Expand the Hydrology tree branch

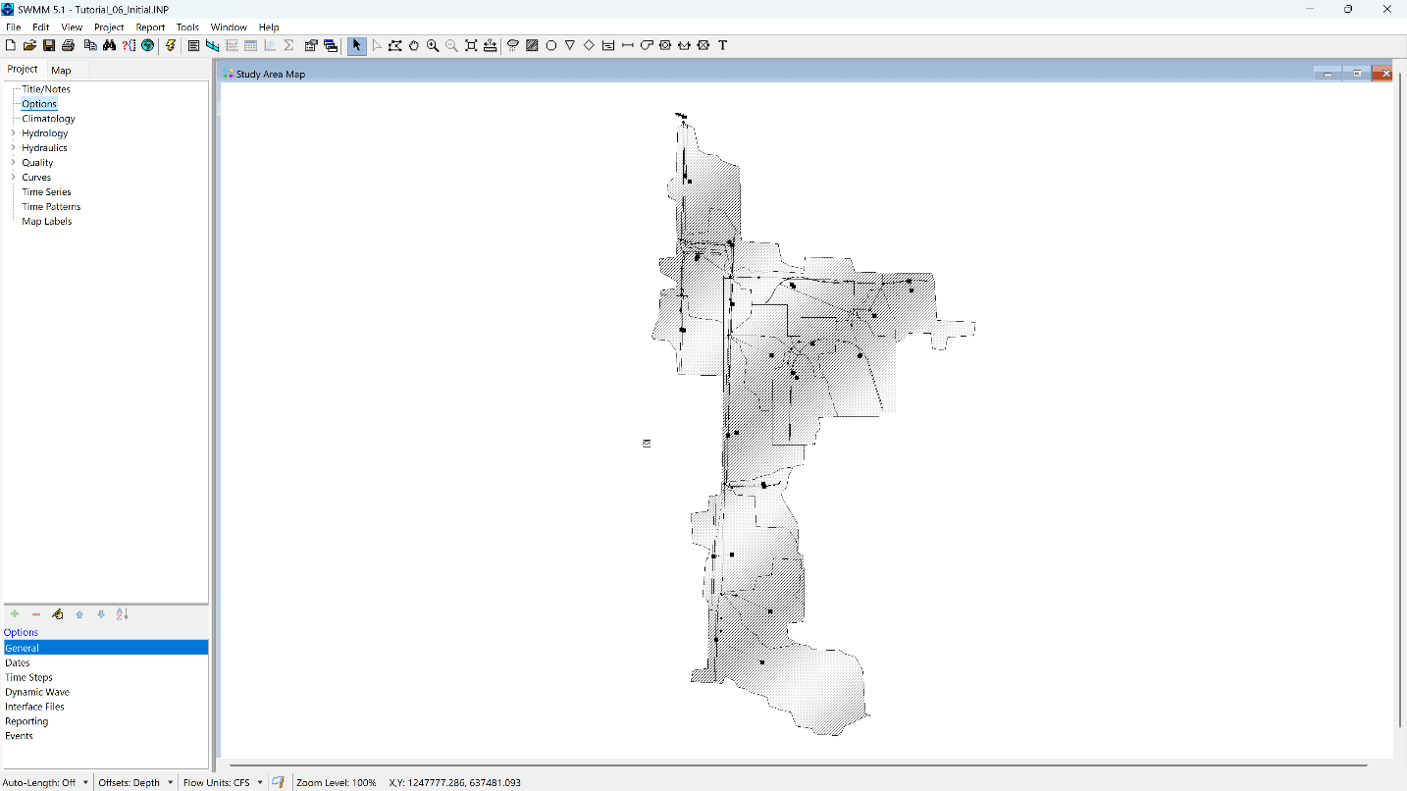[x=11, y=132]
